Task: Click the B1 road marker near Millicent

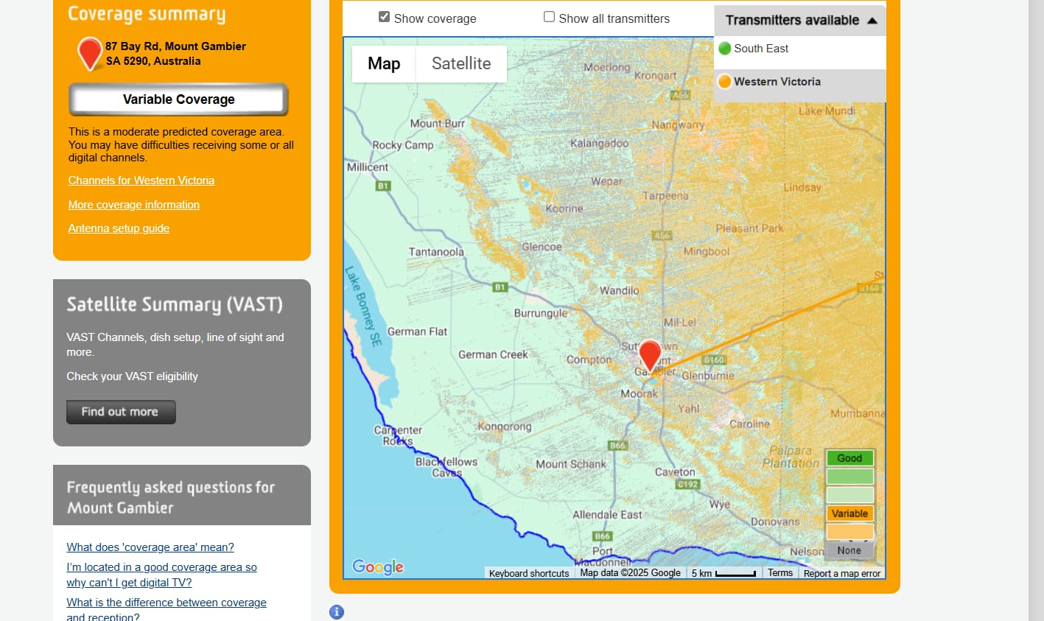Action: [x=382, y=186]
